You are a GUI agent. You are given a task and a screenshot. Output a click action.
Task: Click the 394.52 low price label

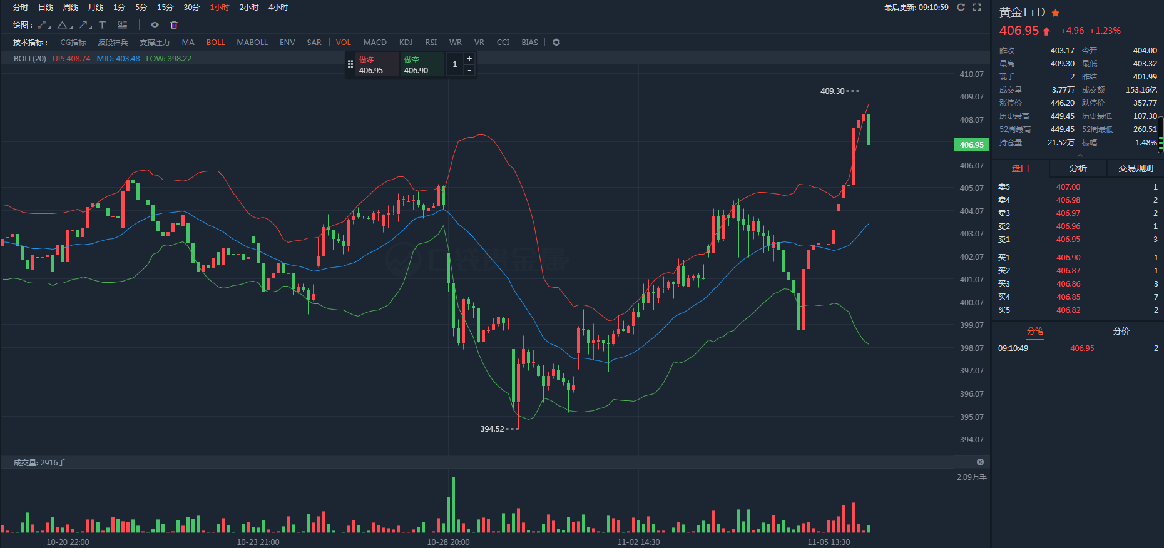coord(492,429)
